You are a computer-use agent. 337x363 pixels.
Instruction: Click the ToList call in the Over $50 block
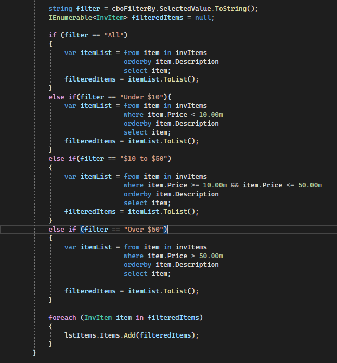tap(175, 291)
